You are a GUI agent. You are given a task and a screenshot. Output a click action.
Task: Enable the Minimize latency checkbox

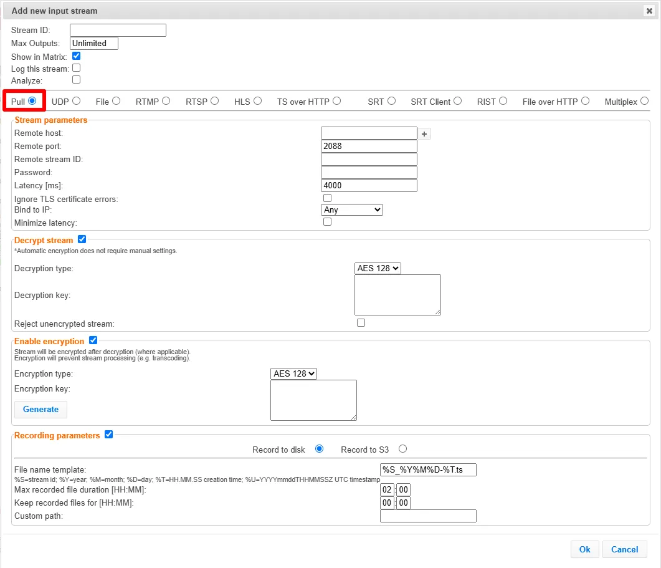(x=327, y=222)
